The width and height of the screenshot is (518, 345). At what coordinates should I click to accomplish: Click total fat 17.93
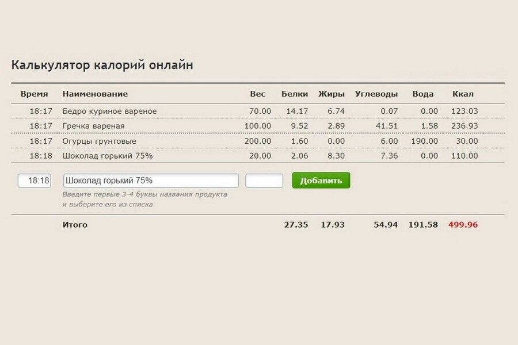pyautogui.click(x=333, y=225)
